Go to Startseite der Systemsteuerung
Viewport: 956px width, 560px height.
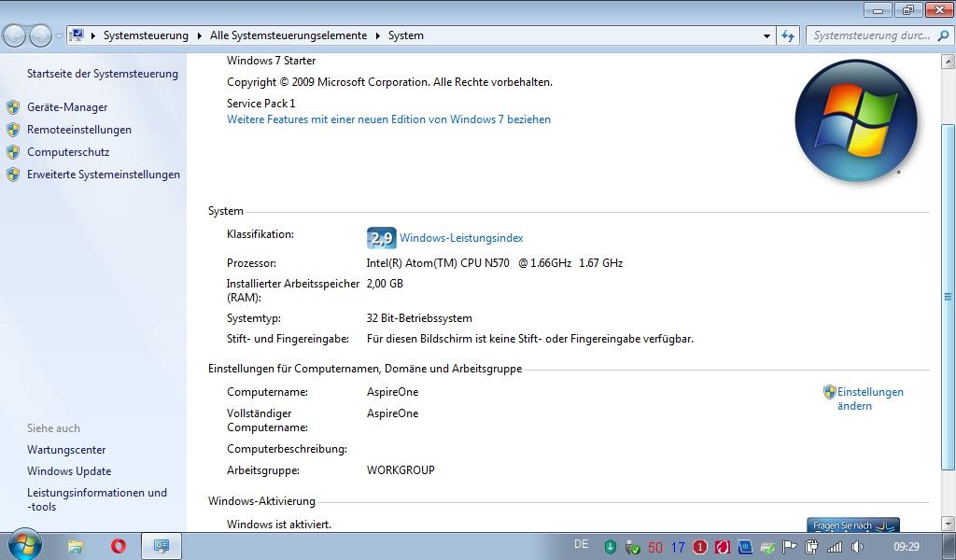pyautogui.click(x=103, y=74)
